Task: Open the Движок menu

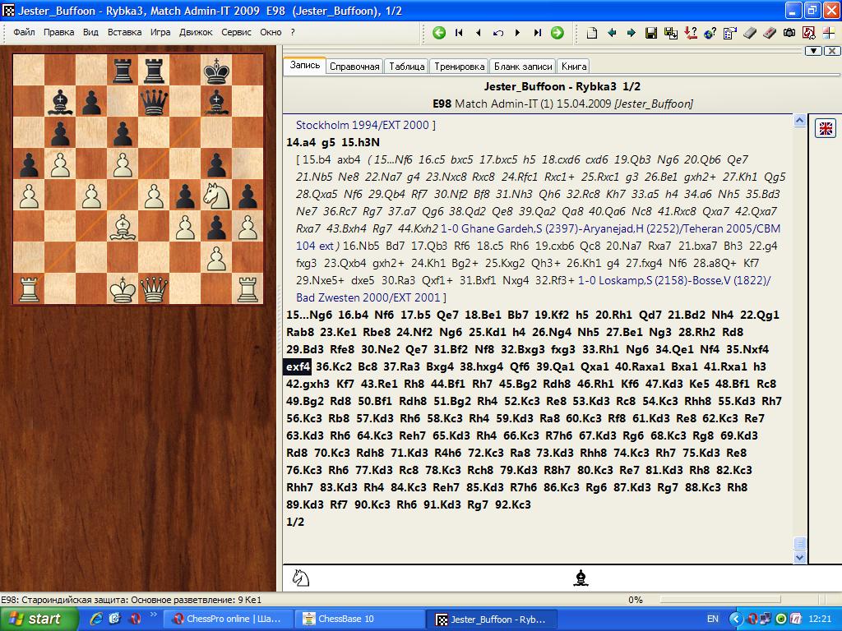Action: pos(195,32)
